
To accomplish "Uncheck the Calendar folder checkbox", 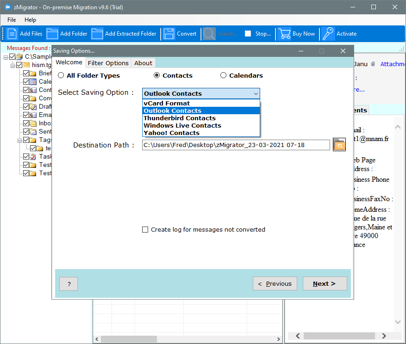I will pos(26,82).
